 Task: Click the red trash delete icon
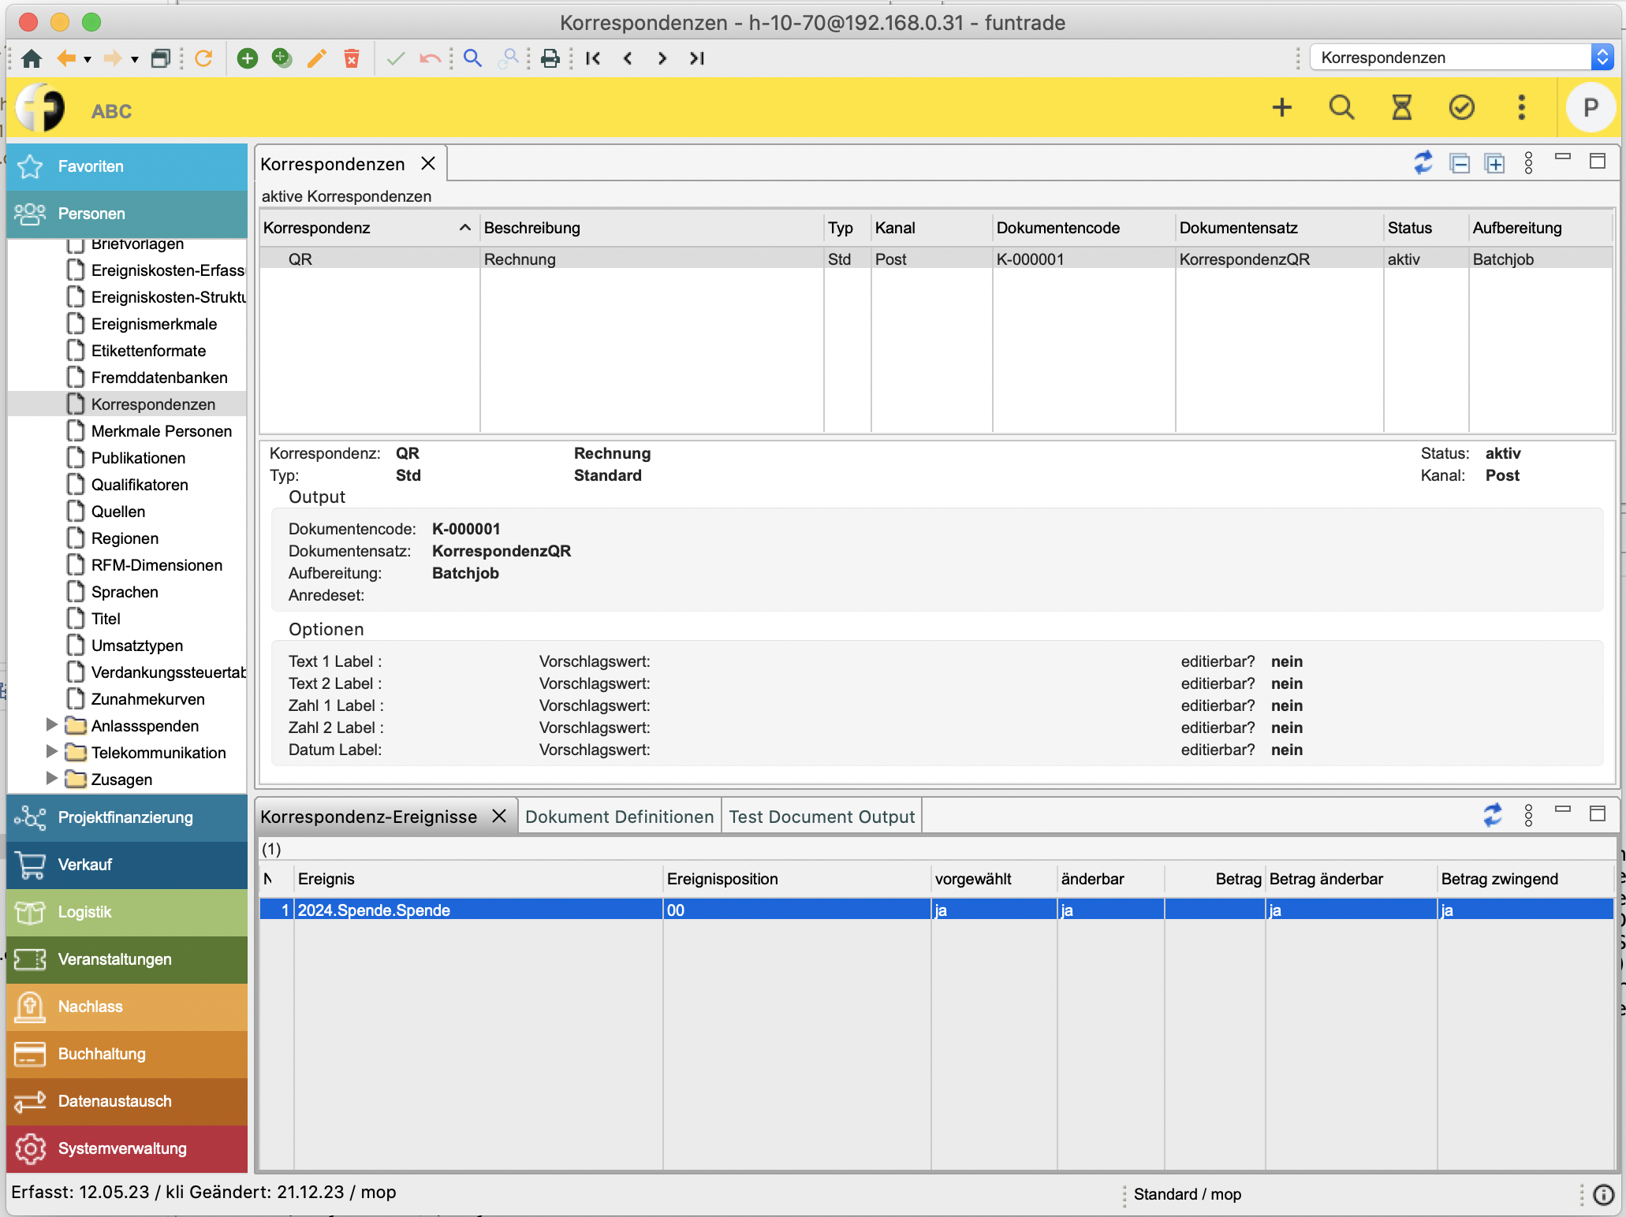(x=352, y=58)
